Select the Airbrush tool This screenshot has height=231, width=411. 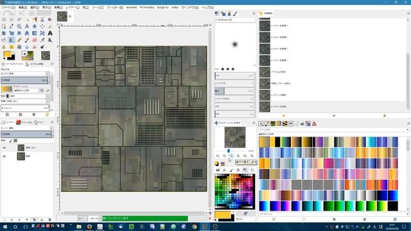pyautogui.click(x=42, y=40)
